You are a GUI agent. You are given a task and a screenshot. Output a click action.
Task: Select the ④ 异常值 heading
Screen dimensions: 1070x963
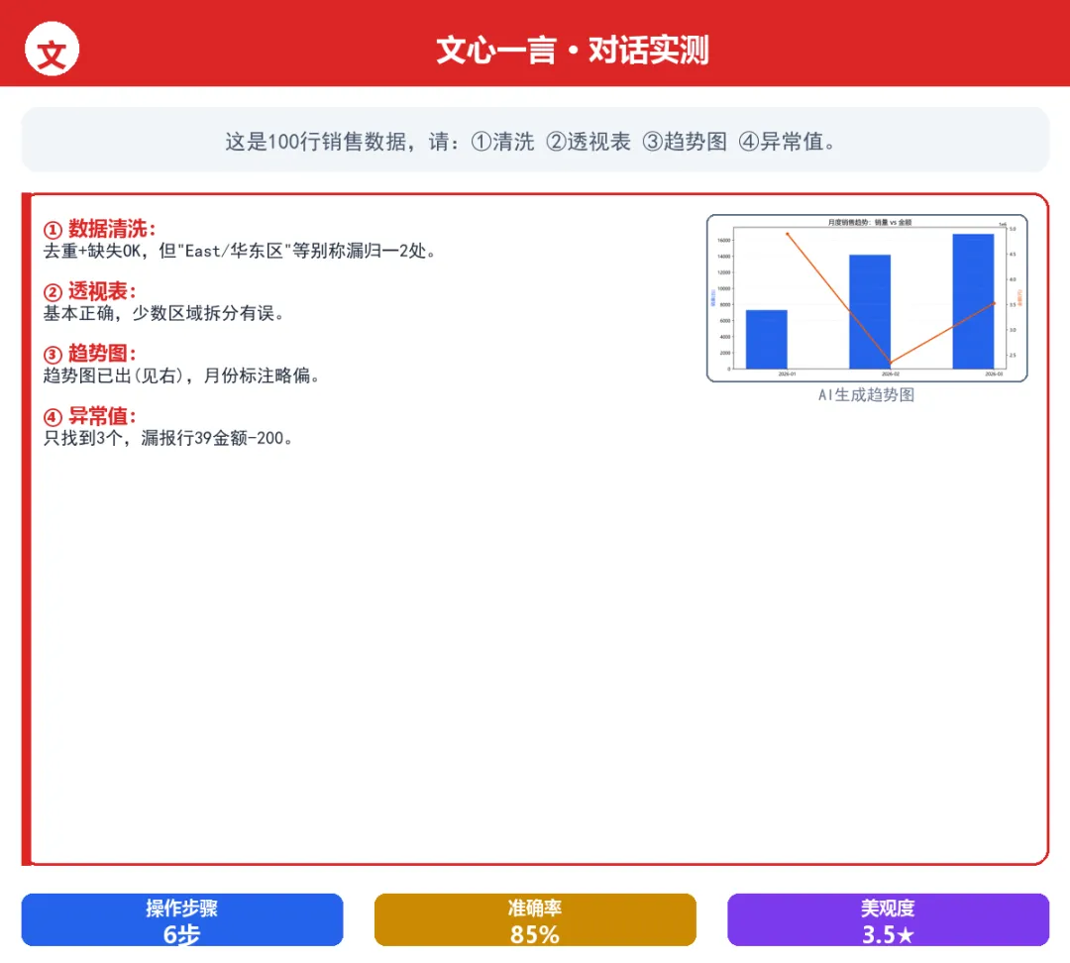(x=90, y=416)
